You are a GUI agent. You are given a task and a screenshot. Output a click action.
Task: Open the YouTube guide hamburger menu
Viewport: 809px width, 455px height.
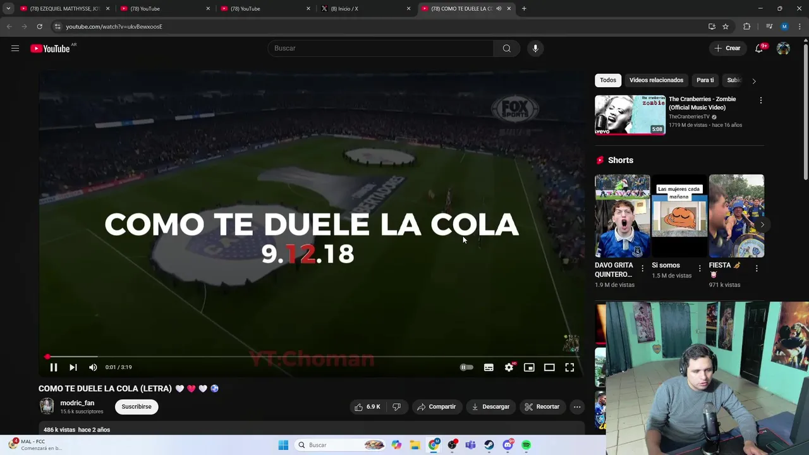(15, 48)
